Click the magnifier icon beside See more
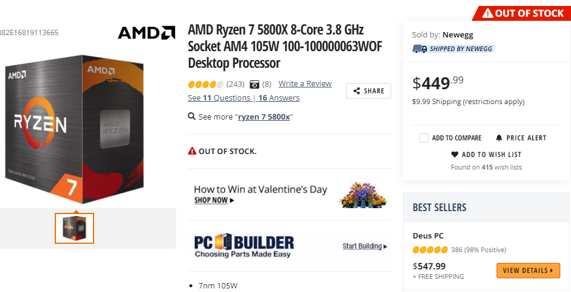 pos(192,117)
